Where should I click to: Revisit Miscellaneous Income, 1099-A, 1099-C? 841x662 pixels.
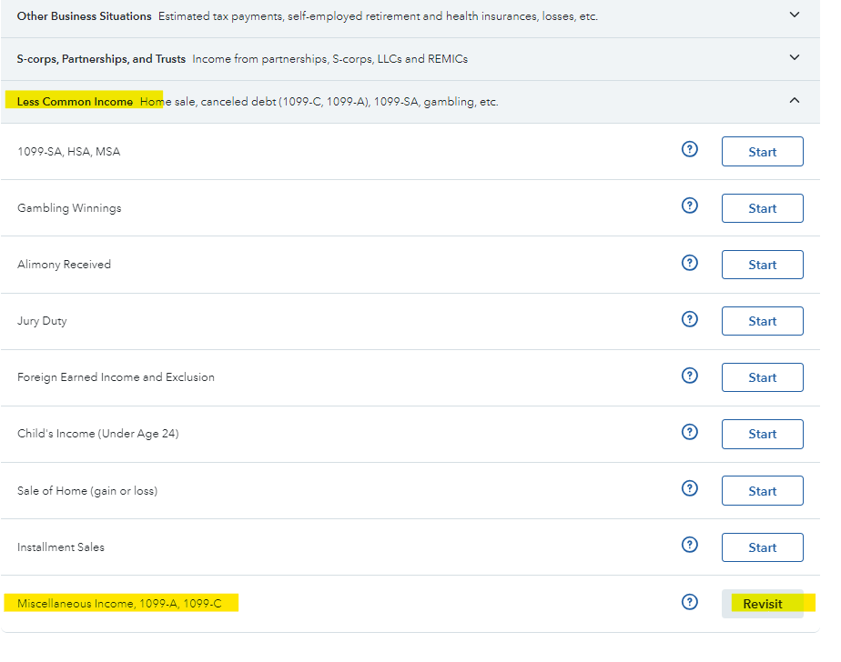tap(762, 604)
